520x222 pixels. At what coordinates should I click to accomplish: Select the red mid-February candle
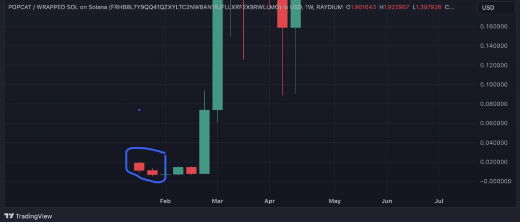click(191, 170)
